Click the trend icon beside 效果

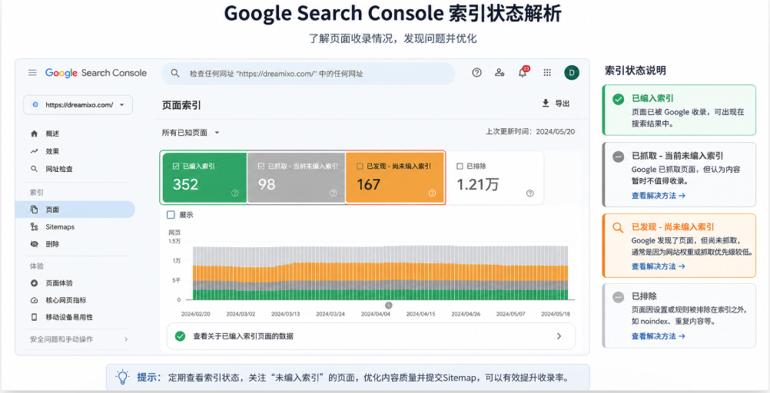point(34,151)
